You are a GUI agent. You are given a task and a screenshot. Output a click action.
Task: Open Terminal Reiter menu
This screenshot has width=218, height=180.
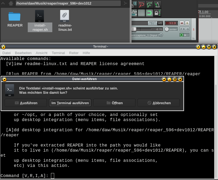[x=74, y=53]
